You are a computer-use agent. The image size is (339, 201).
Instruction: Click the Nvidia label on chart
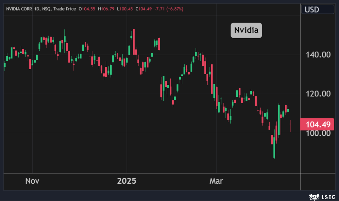pos(246,30)
